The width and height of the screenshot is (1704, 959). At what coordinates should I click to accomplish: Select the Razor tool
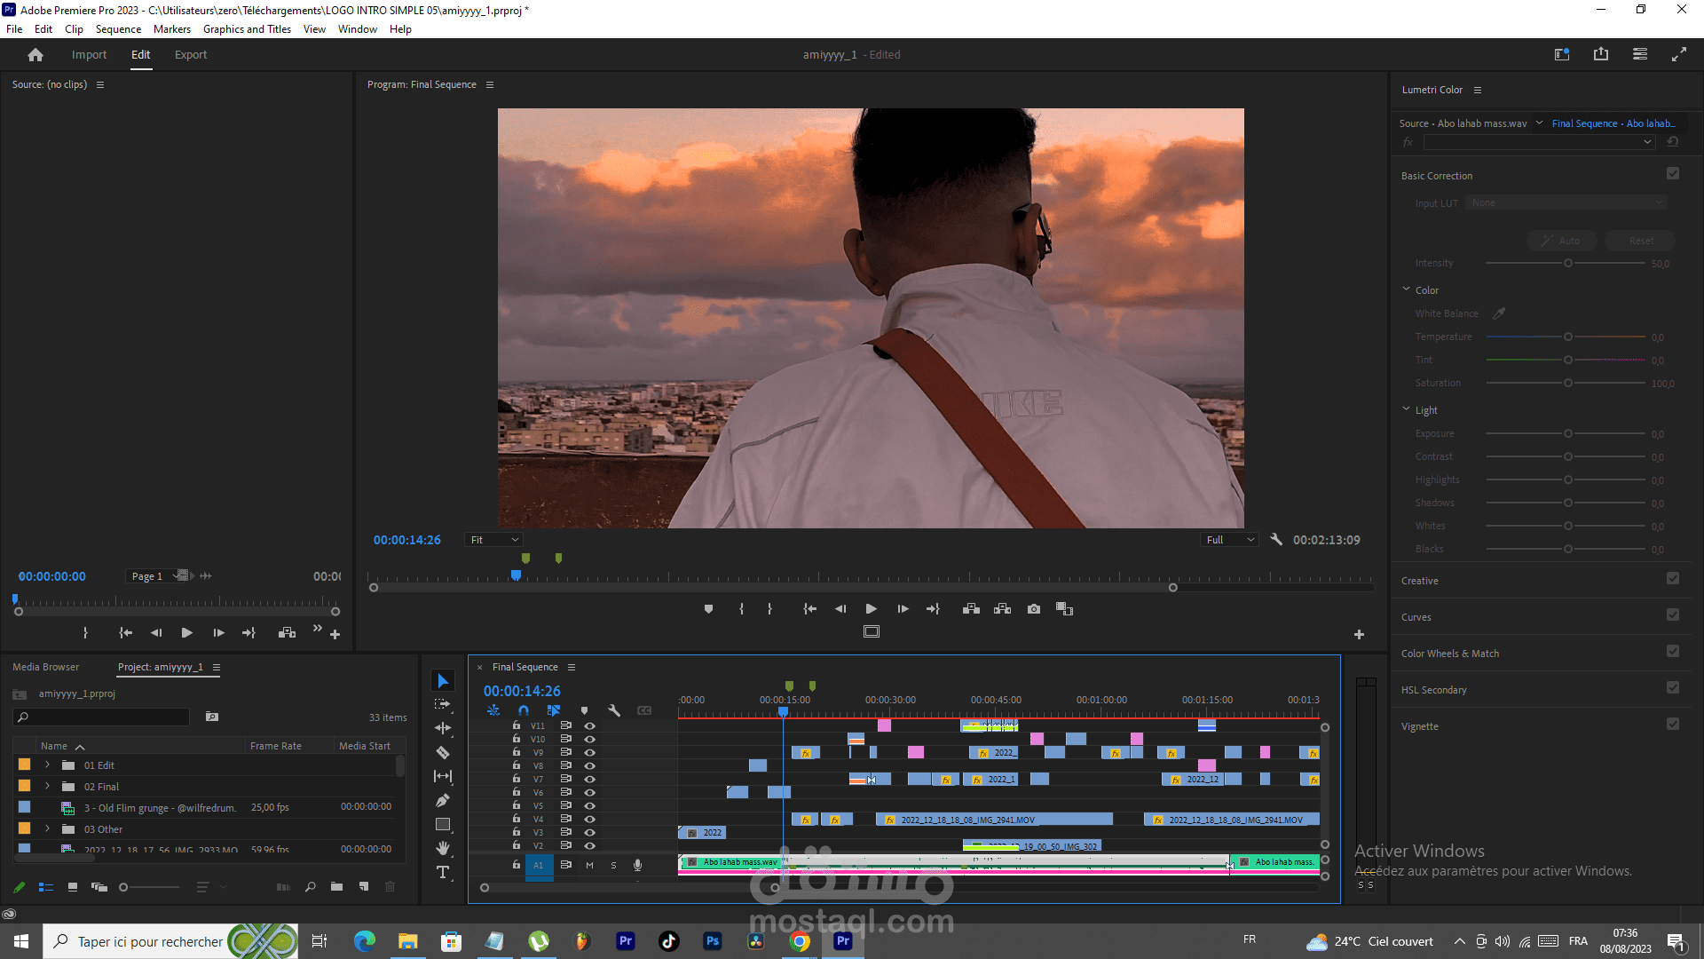click(443, 752)
